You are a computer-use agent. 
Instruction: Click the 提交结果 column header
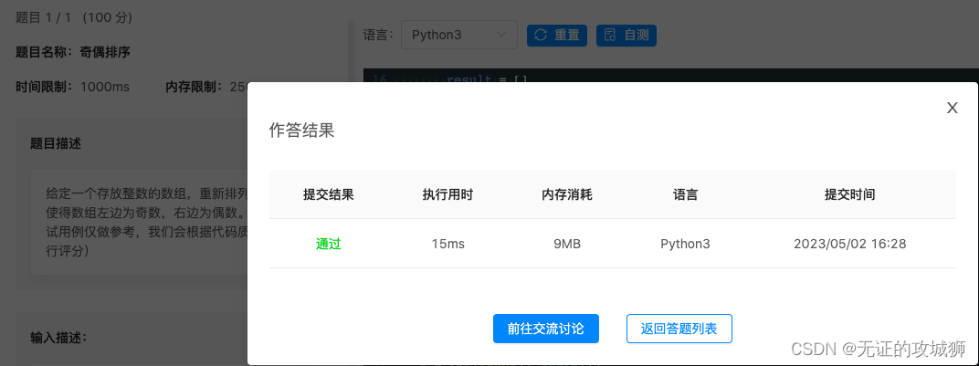329,194
